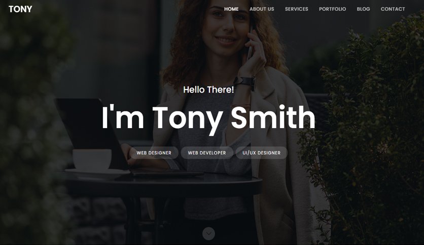Click the green bush on the right
The image size is (424, 245).
click(x=370, y=130)
